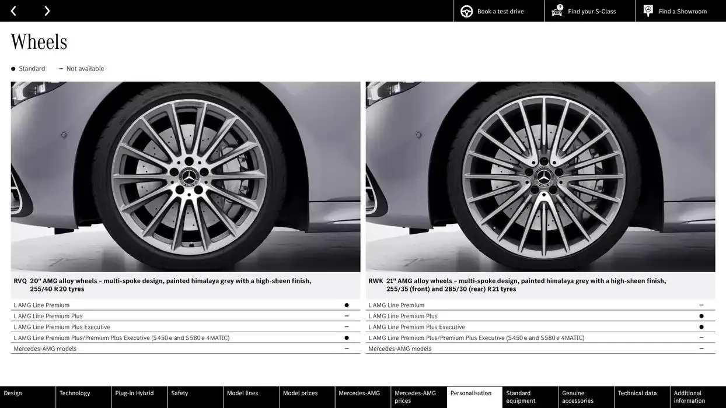Toggle availability dot for Premium Plus on RWK wheel
The height and width of the screenshot is (408, 726).
[701, 315]
